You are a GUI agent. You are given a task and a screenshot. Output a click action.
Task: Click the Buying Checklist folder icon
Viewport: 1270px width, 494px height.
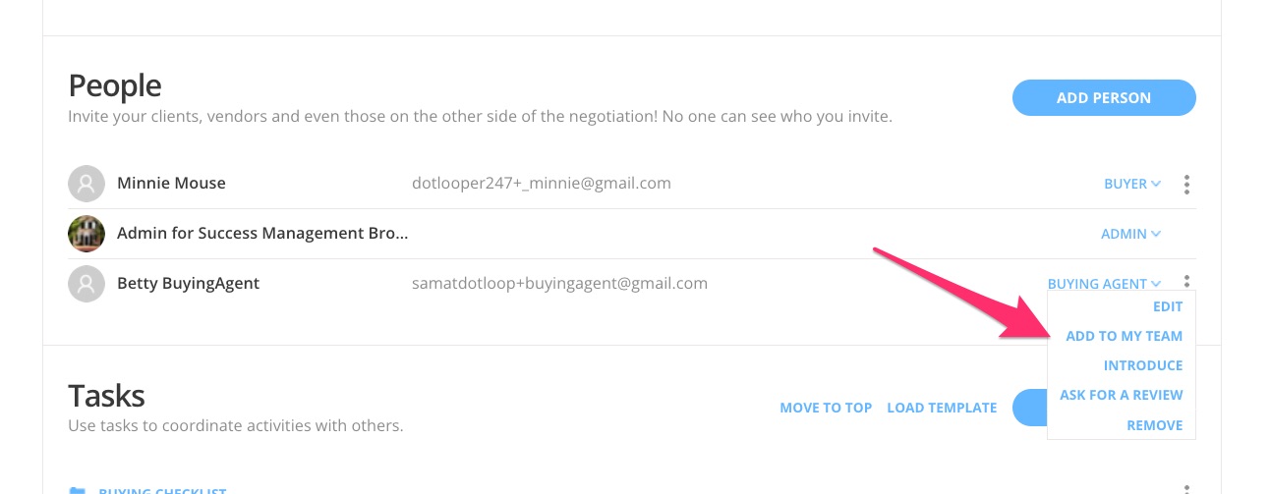pos(77,490)
